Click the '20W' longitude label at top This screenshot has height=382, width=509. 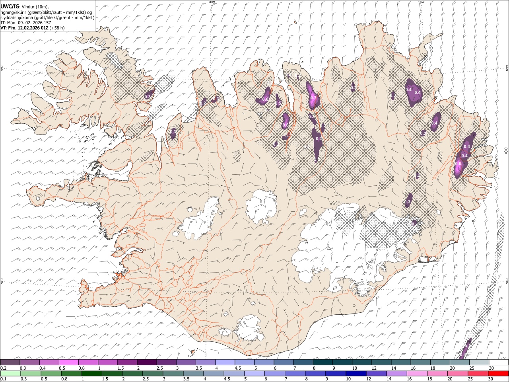pos(212,2)
